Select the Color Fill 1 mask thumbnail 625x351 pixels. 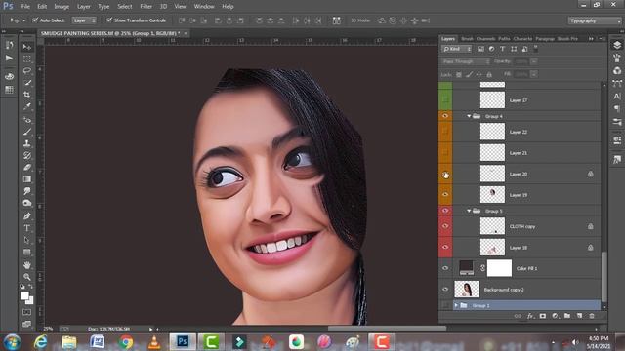[x=499, y=268]
